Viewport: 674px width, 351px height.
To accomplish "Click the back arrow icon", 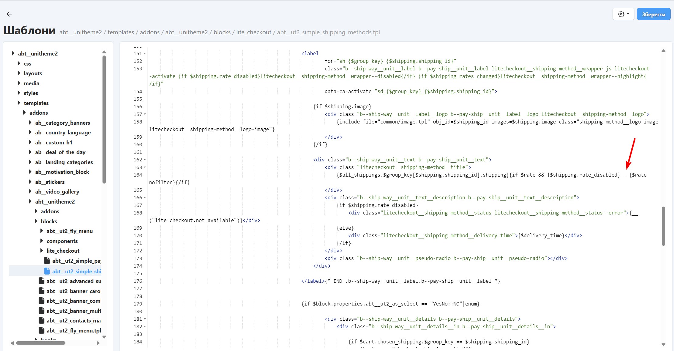I will click(x=9, y=14).
